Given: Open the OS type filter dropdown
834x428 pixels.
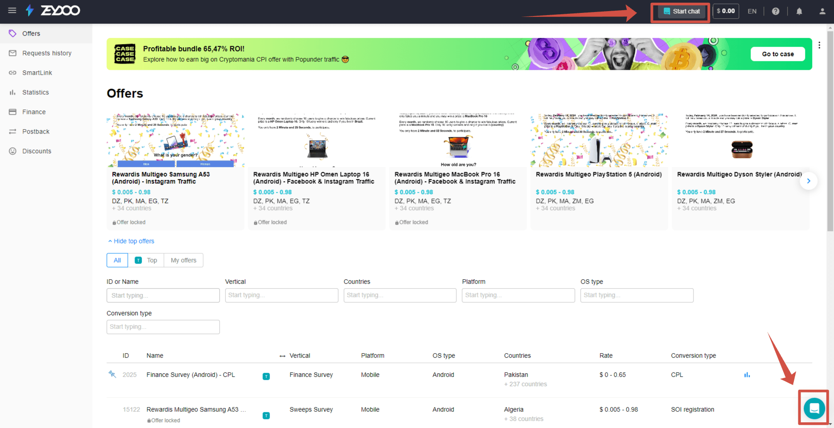Looking at the screenshot, I should [x=637, y=295].
